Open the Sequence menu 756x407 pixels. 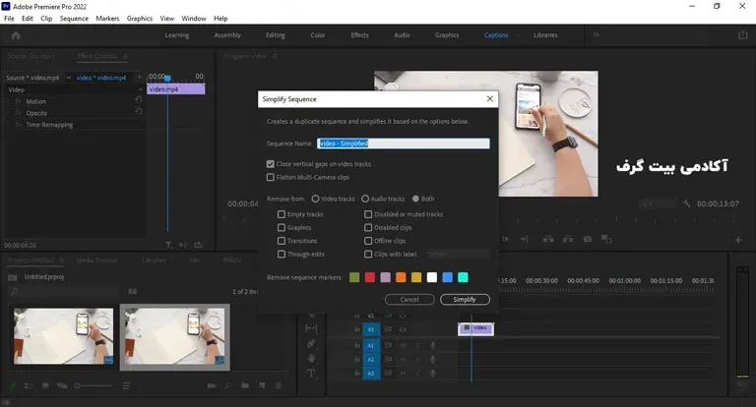pos(74,19)
